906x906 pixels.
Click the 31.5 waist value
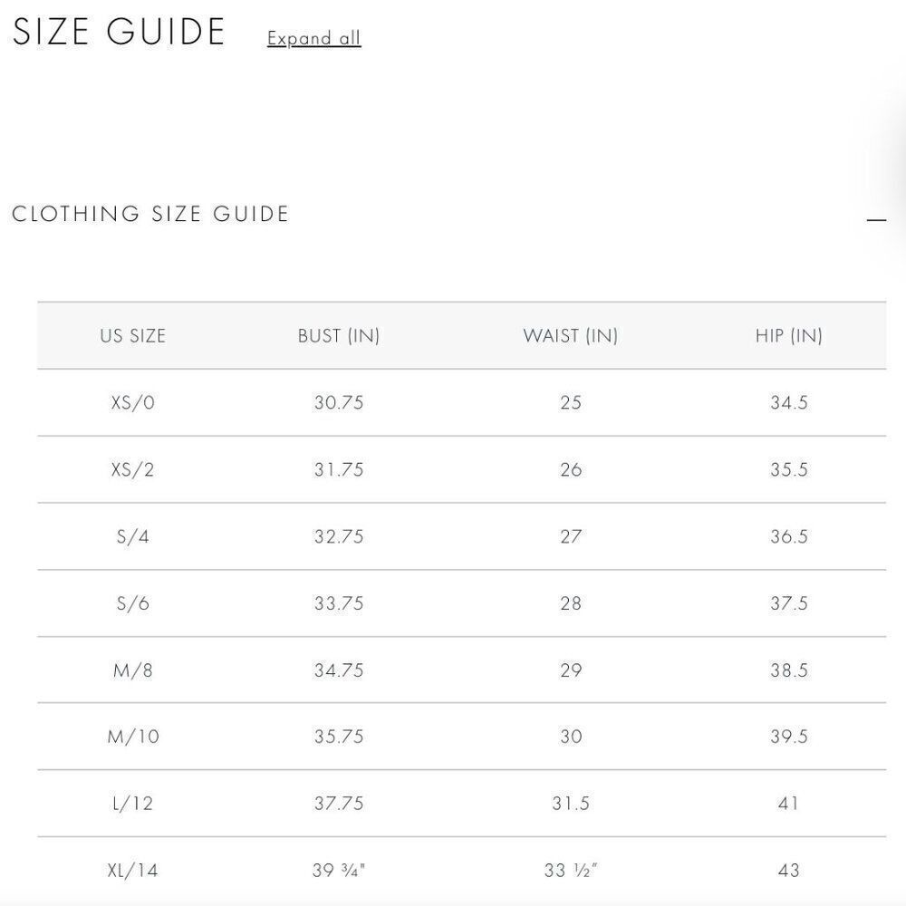click(x=570, y=803)
